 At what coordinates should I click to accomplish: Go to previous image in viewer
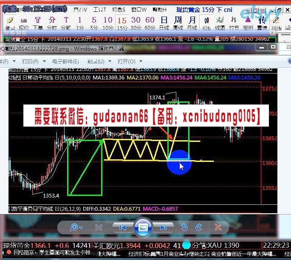(123, 228)
